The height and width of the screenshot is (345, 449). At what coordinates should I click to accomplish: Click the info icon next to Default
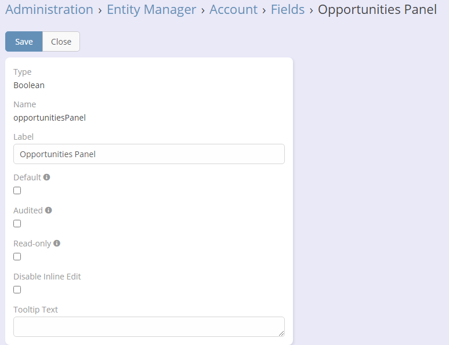[46, 177]
